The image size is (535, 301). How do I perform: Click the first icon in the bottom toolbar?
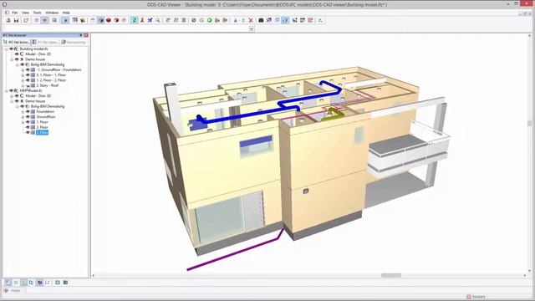[8, 283]
